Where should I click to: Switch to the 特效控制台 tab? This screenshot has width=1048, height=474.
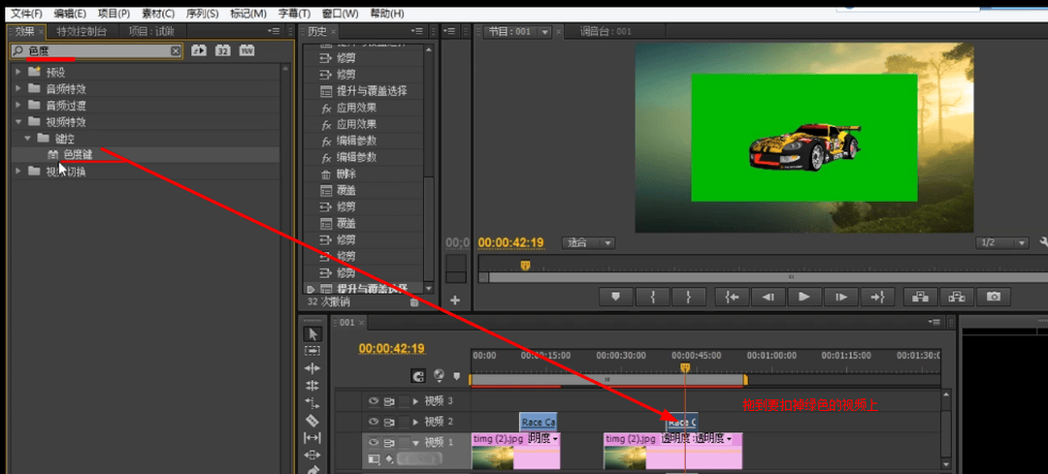[x=82, y=31]
